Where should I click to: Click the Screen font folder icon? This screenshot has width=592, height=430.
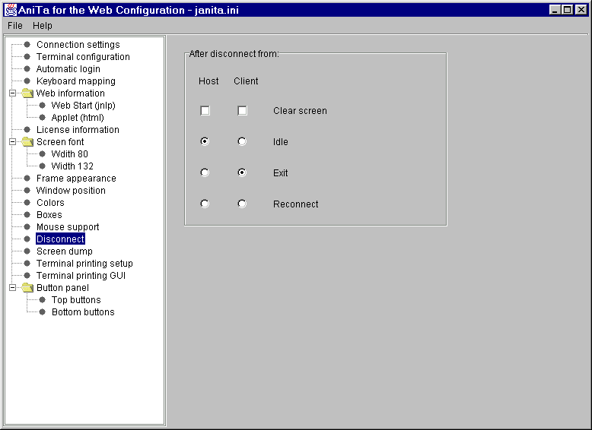[x=27, y=142]
